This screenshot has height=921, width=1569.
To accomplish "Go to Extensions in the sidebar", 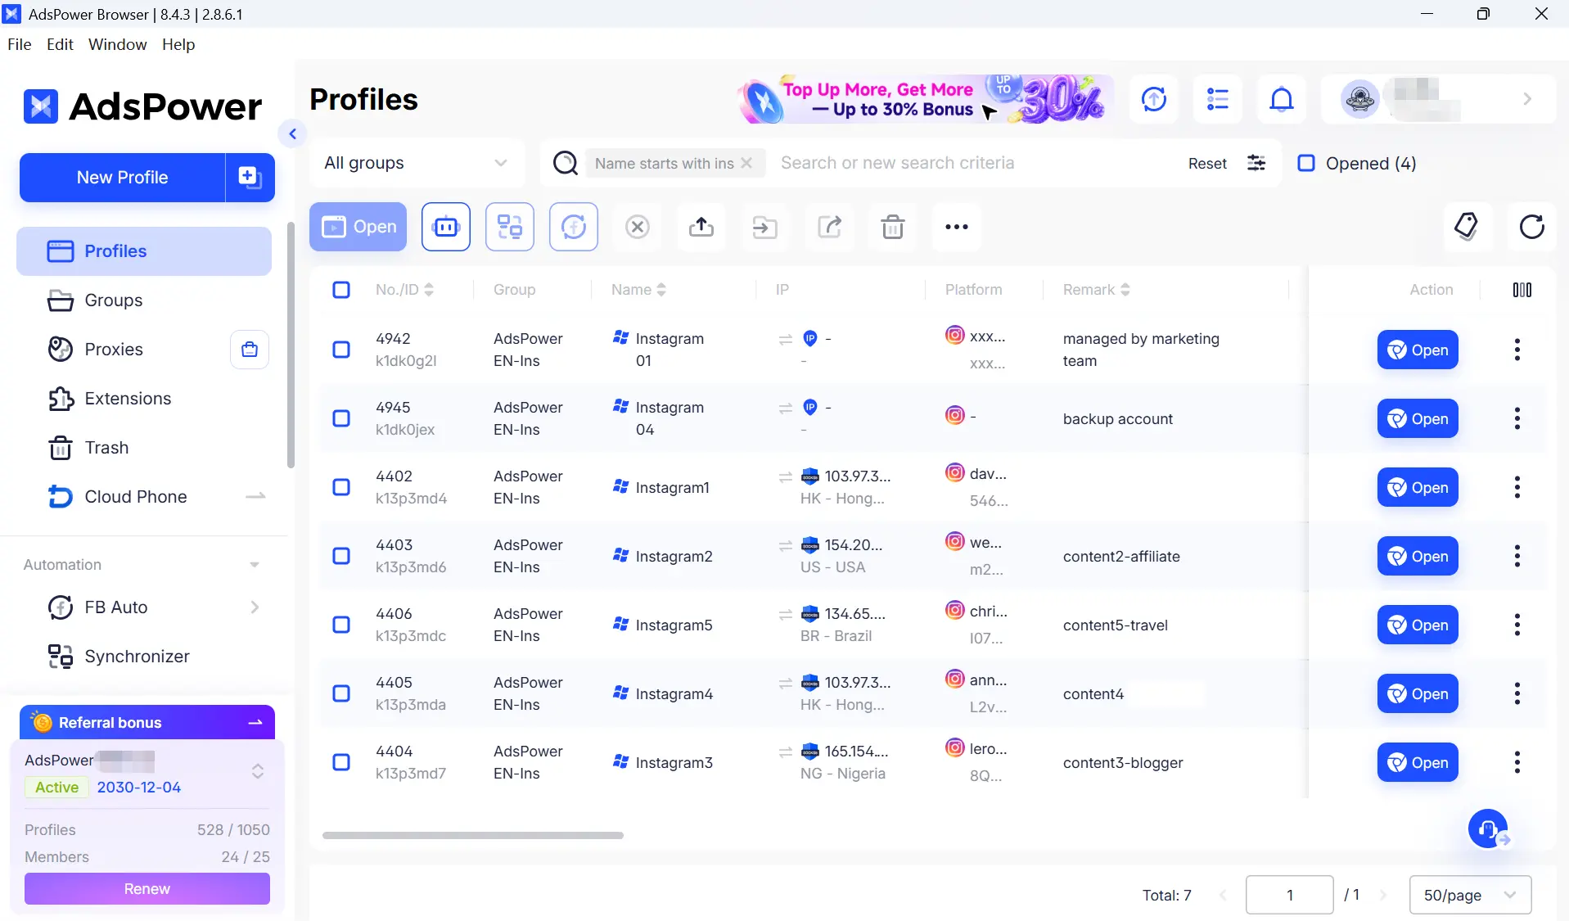I will 144,399.
